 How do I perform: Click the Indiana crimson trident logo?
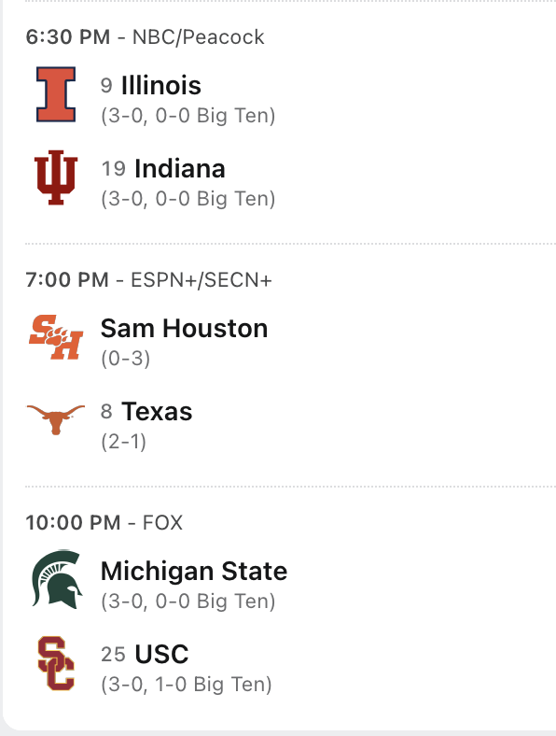[x=56, y=177]
